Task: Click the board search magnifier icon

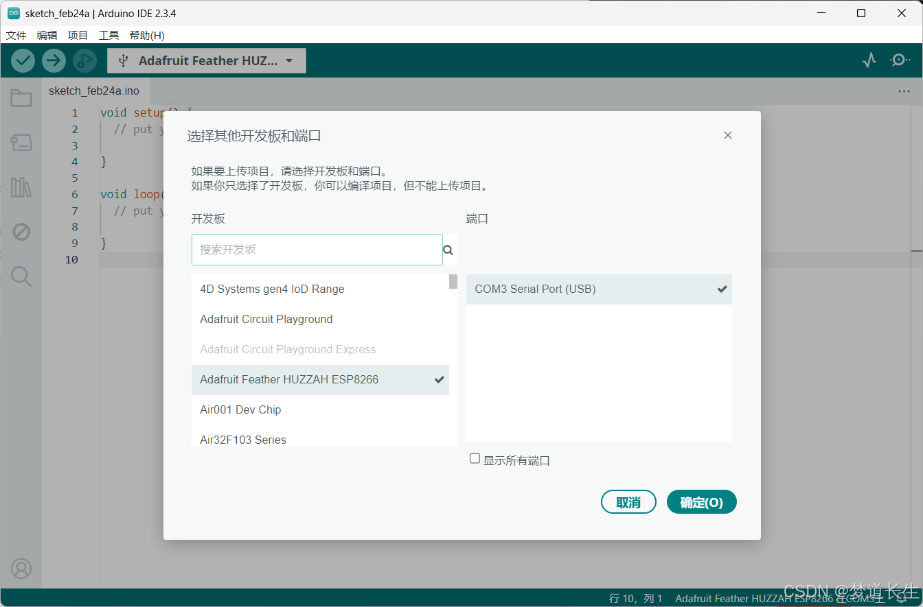Action: [x=448, y=250]
